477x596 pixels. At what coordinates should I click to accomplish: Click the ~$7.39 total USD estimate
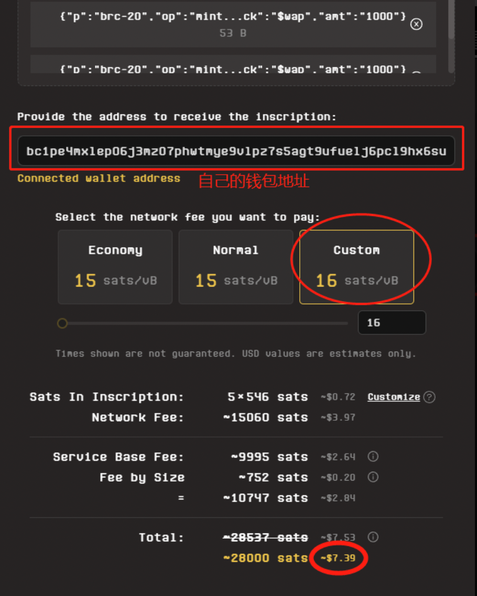tap(338, 558)
